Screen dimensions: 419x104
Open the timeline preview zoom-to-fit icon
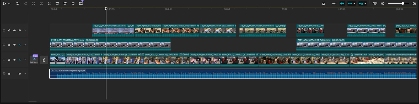374,4
